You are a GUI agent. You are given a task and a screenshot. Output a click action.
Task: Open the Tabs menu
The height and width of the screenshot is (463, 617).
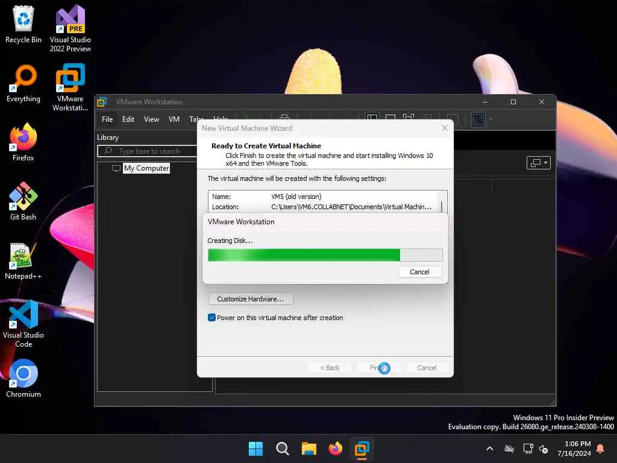click(196, 119)
